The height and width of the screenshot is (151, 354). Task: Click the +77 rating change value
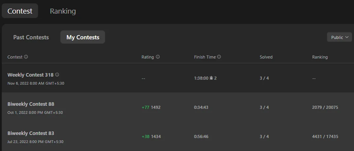pyautogui.click(x=145, y=107)
